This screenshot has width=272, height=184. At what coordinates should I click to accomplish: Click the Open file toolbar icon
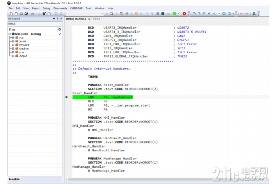tap(16, 14)
